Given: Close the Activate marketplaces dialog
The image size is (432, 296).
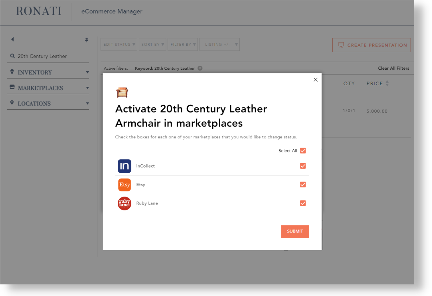Looking at the screenshot, I should tap(316, 80).
